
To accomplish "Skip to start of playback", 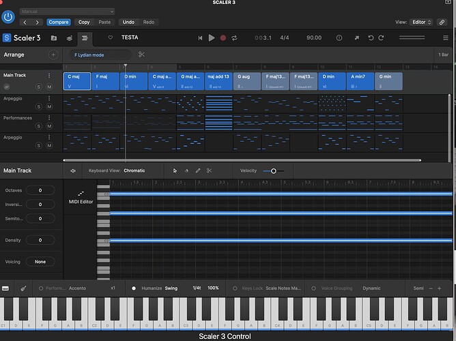I will click(200, 38).
